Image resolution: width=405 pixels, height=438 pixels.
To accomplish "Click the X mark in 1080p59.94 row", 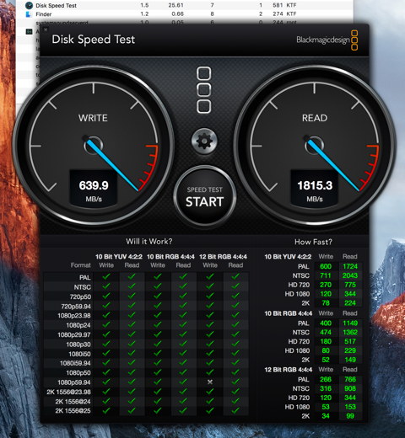I will point(210,382).
